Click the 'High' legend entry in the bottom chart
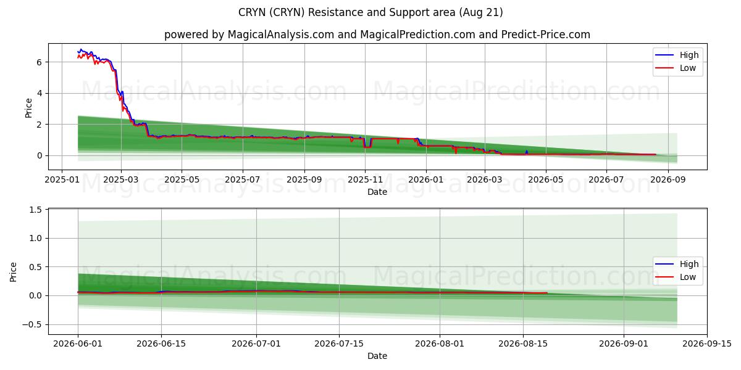 689,264
